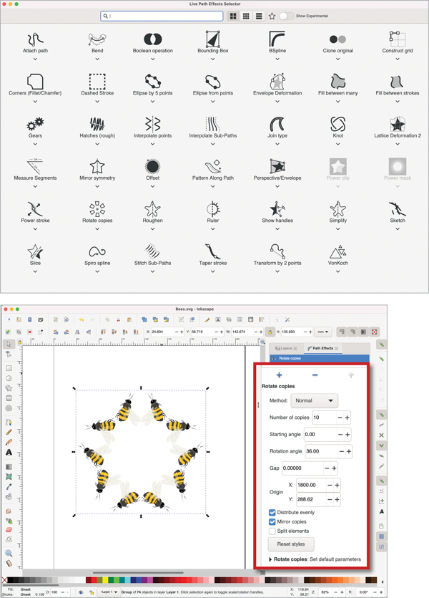Toggle the Show Experimental switch
Screen dimensions: 429x598
287,16
